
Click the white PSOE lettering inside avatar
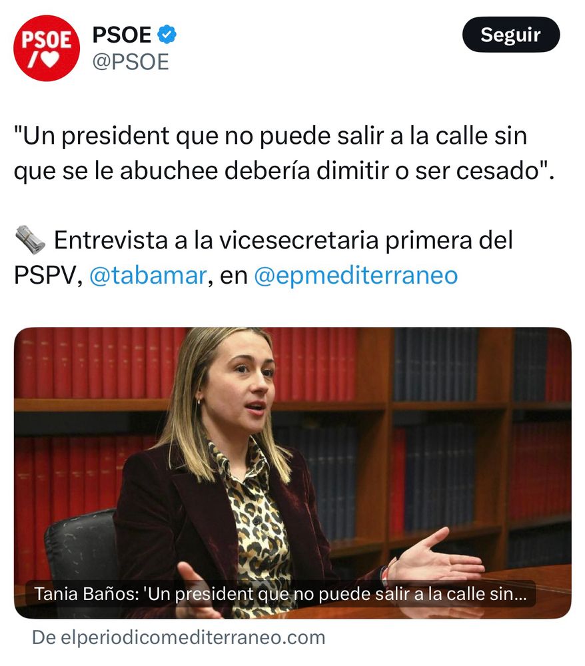(47, 40)
